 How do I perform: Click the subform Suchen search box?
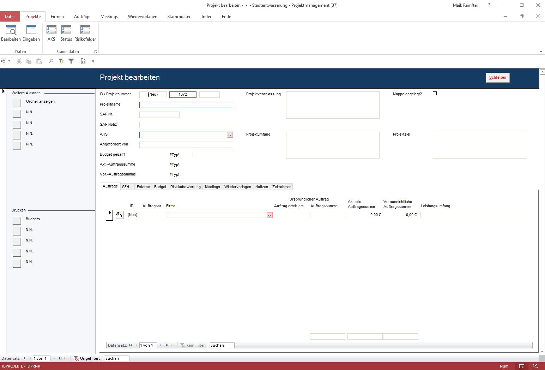222,345
